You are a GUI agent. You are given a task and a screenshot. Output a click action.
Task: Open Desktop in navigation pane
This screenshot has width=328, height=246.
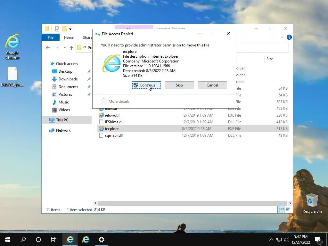coord(65,71)
